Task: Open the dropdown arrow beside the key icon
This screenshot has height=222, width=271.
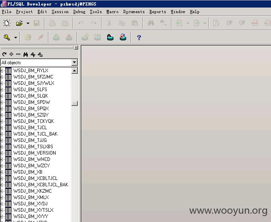Action: [15, 37]
